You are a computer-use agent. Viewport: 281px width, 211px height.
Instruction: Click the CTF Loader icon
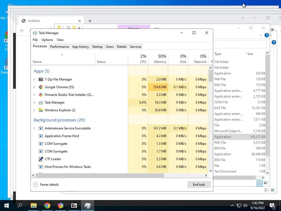coord(41,159)
